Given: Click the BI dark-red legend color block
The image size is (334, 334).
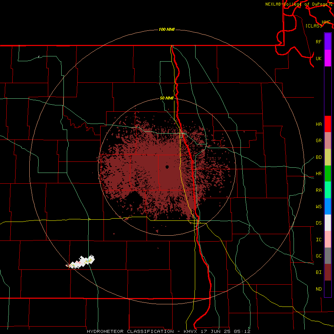Looking at the screenshot, I should coord(328,272).
